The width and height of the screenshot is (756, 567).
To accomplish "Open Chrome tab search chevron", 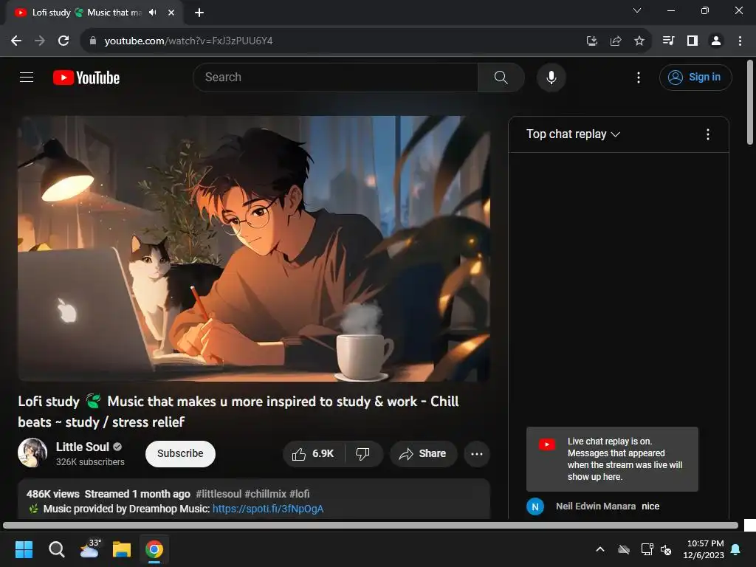I will 637,10.
